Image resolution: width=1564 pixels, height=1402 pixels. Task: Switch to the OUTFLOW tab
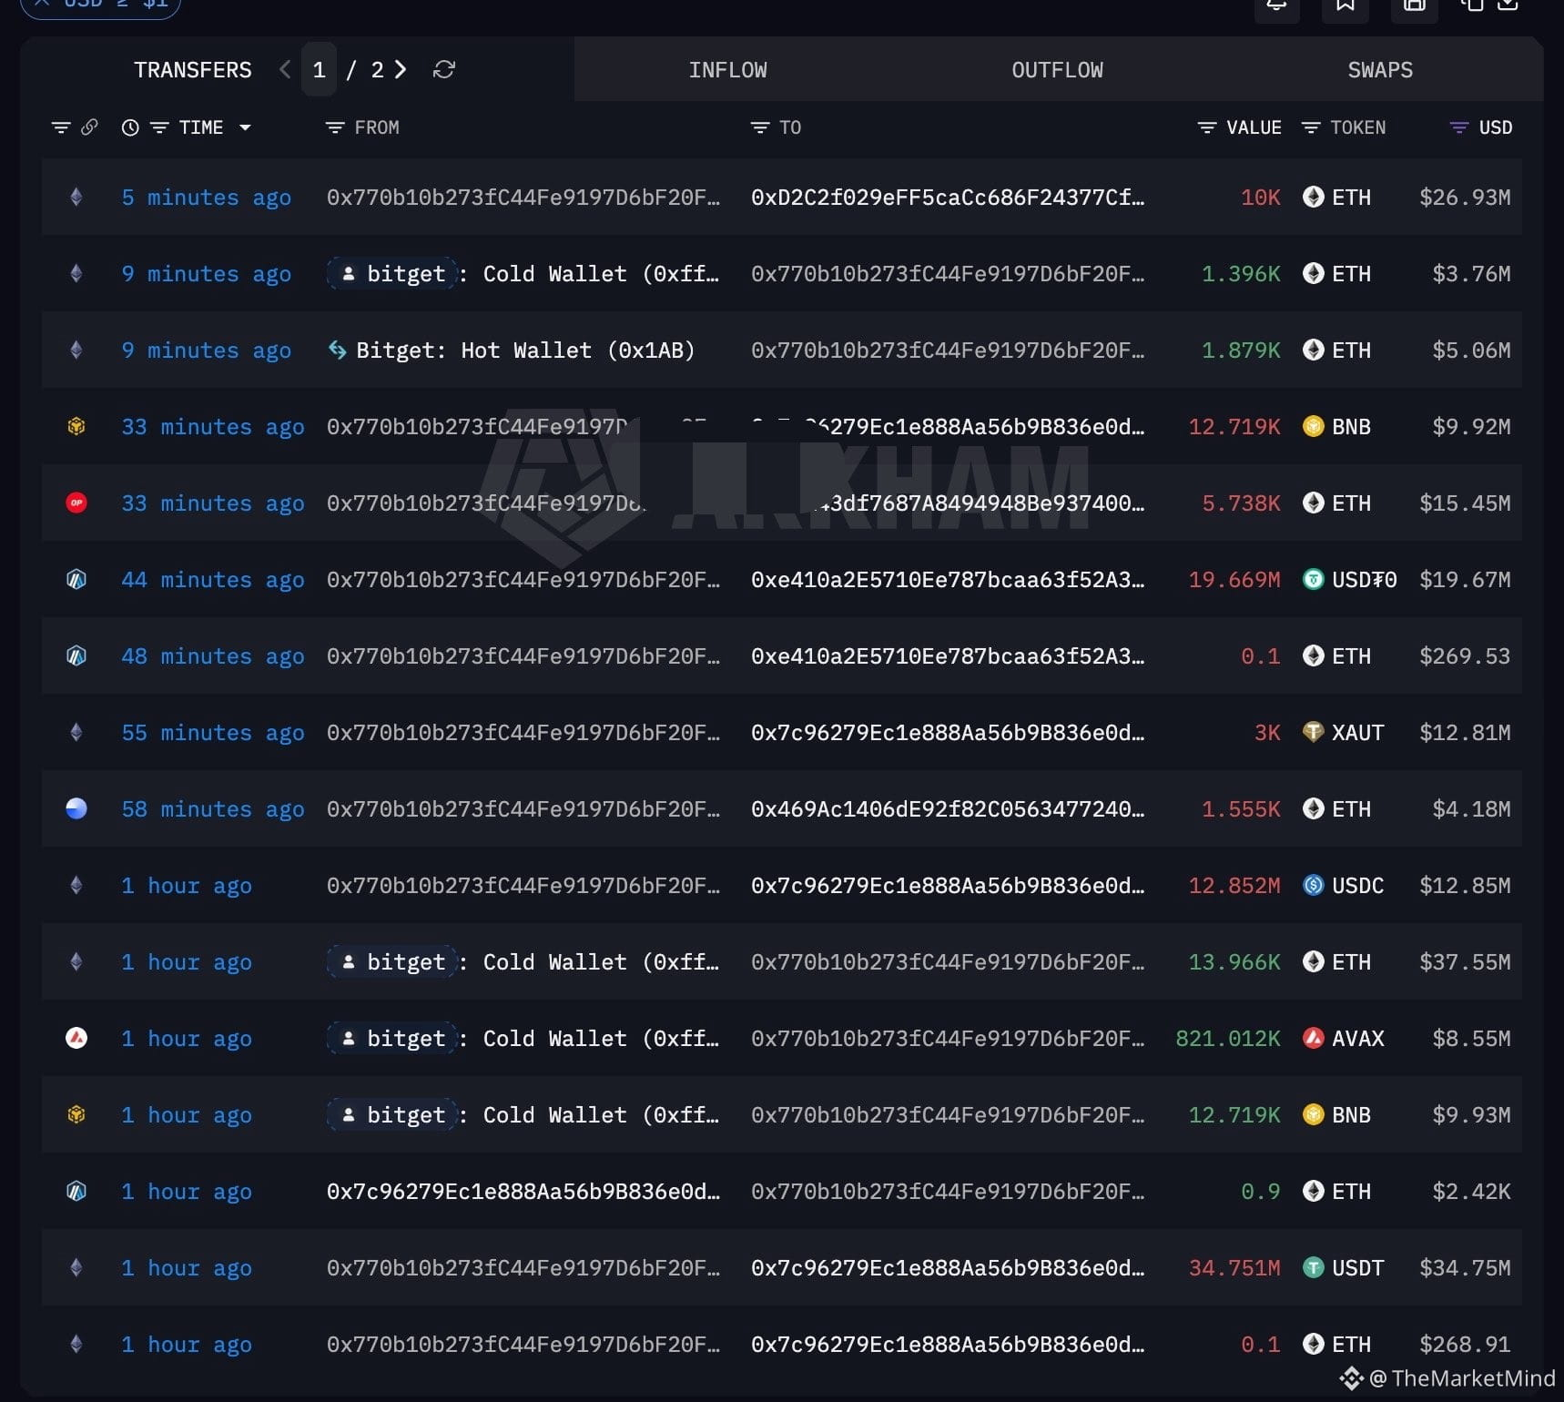coord(1057,70)
